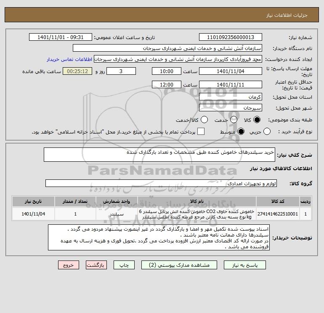Image resolution: width=324 pixels, height=313 pixels.
Task: Select the کالا/خدمت radio button
Action: (204, 120)
